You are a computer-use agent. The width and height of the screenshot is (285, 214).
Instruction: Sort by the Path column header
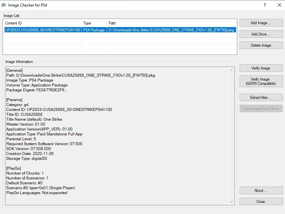pos(171,23)
